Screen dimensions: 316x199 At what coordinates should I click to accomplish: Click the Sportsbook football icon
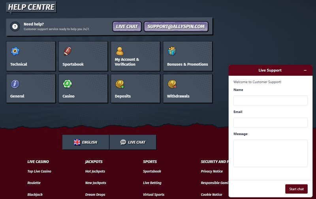pos(68,51)
